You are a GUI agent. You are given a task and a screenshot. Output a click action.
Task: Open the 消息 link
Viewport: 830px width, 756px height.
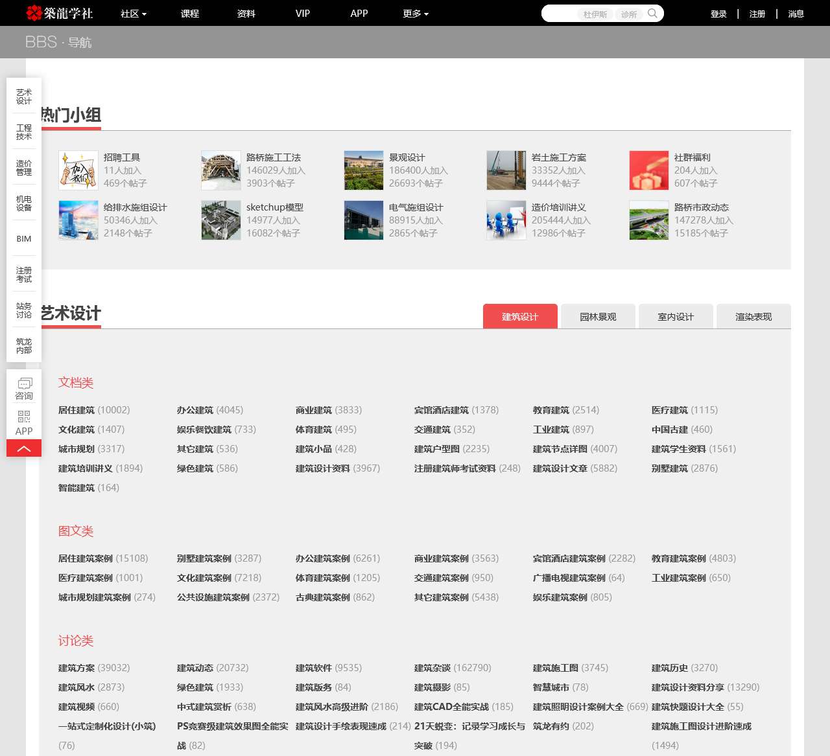(x=796, y=14)
